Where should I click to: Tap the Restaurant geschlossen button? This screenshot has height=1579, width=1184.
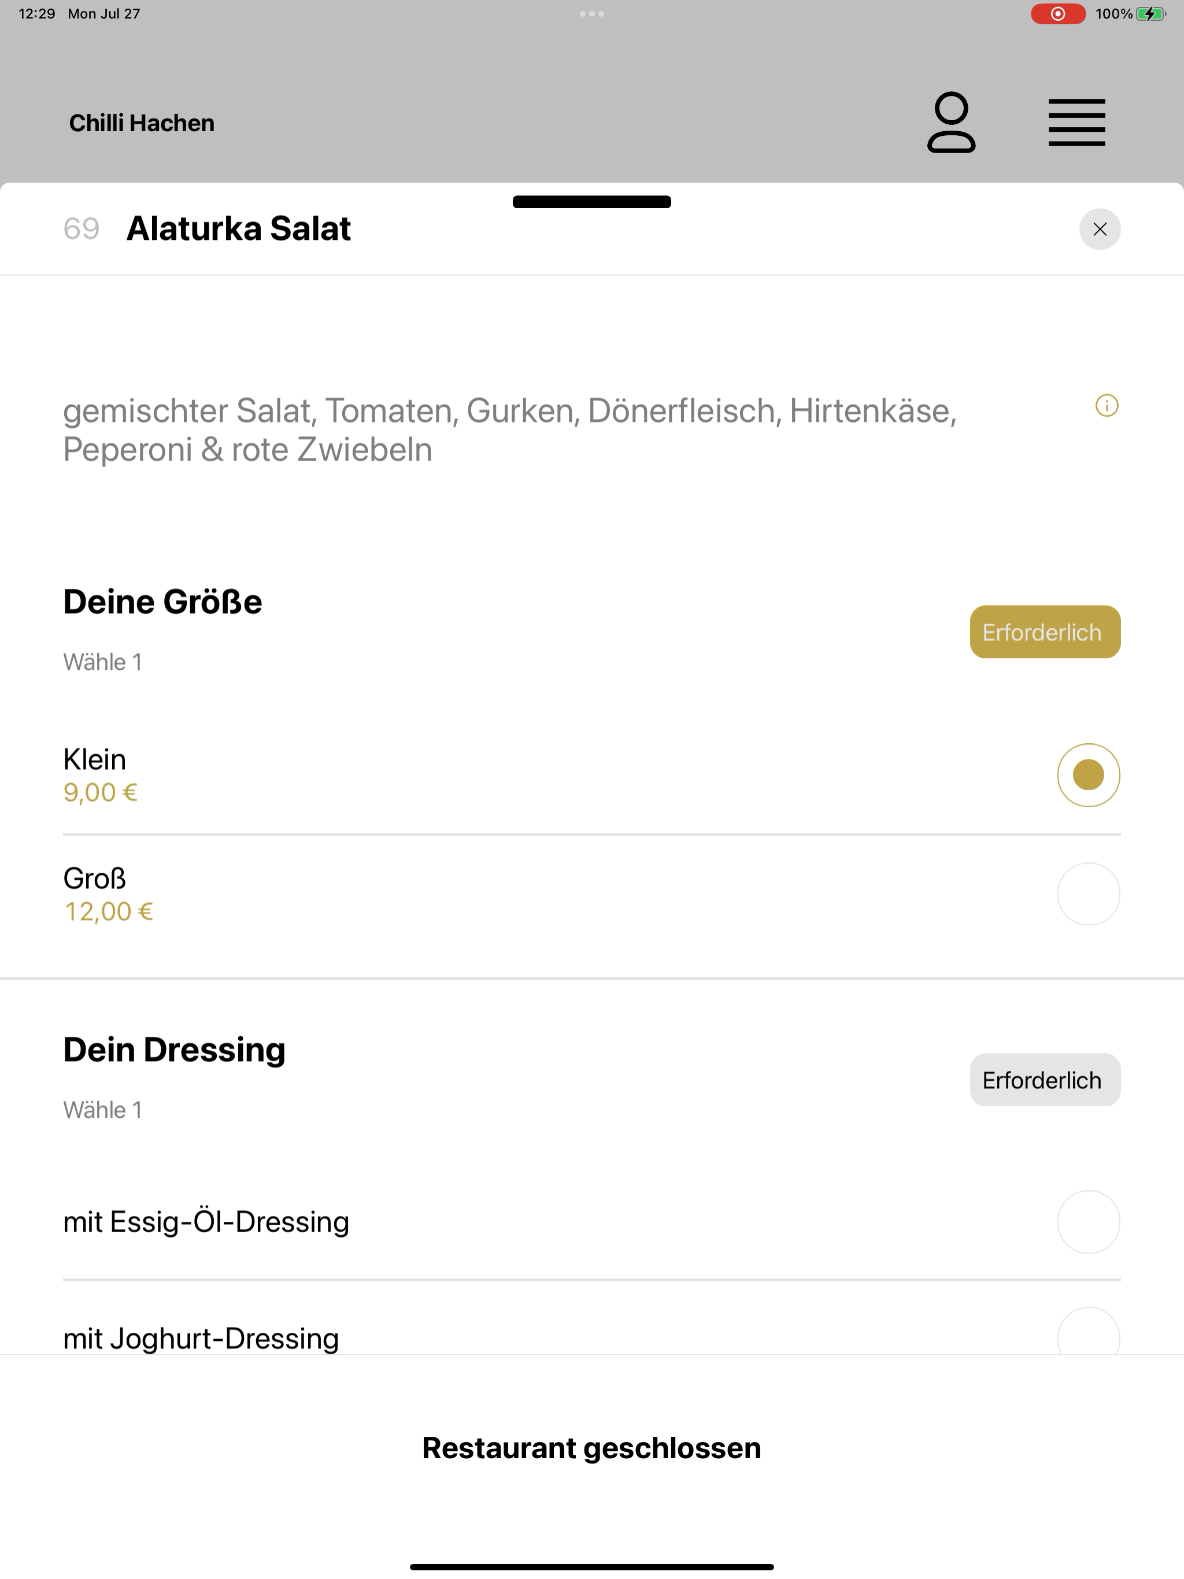[x=592, y=1448]
